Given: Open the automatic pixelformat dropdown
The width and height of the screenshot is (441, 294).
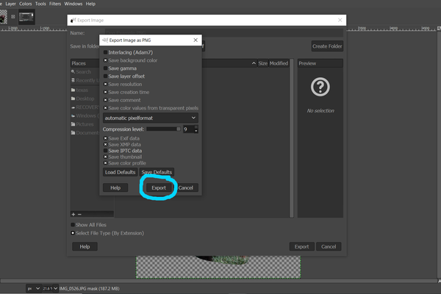Looking at the screenshot, I should click(x=151, y=118).
